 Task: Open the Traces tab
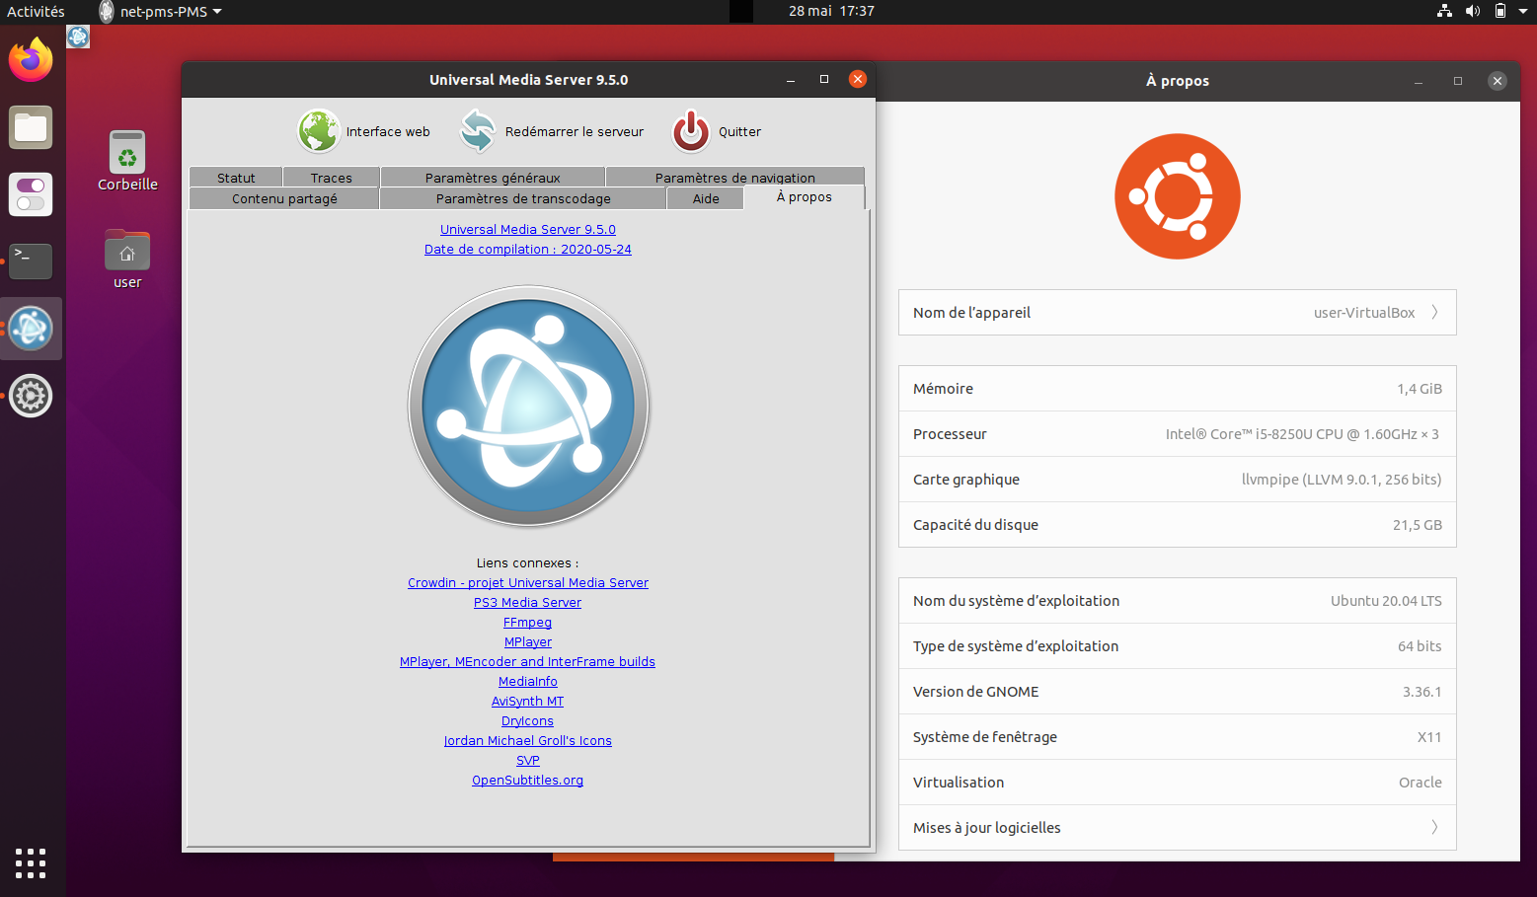click(x=331, y=178)
